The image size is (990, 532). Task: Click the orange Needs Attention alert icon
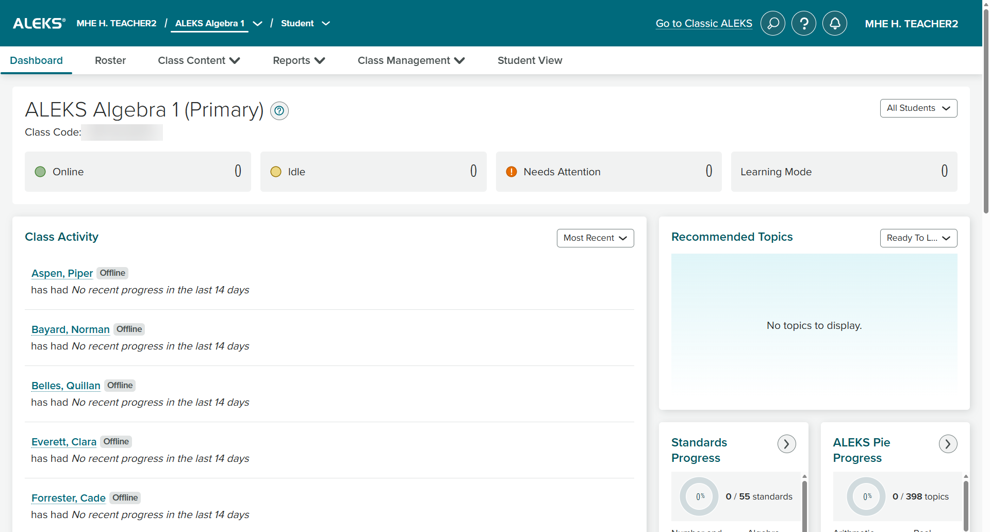(511, 172)
